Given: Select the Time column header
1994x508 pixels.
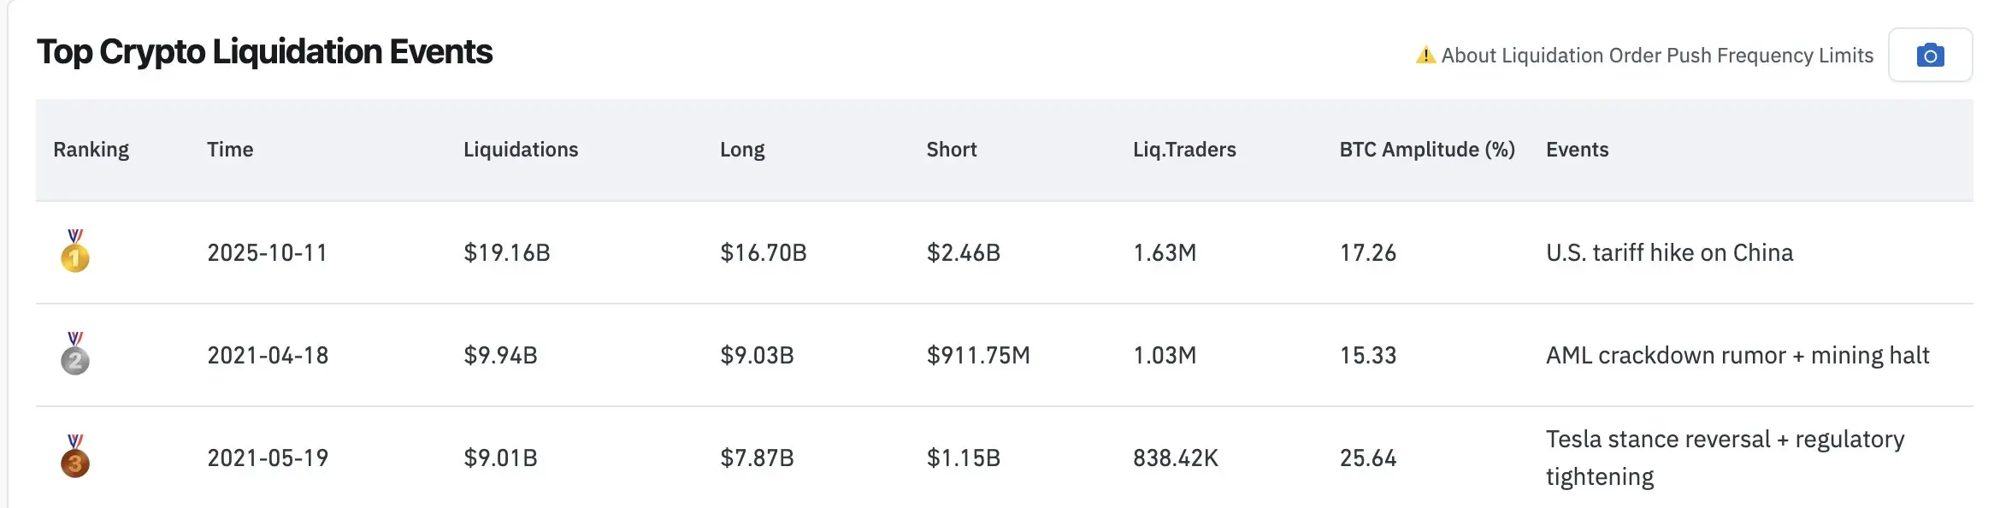Looking at the screenshot, I should tap(230, 150).
